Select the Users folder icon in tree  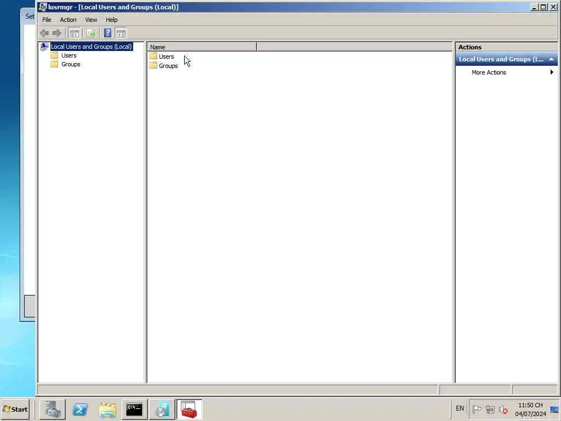pyautogui.click(x=54, y=55)
